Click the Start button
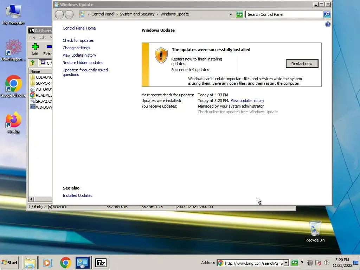This screenshot has width=360, height=270. 10,263
